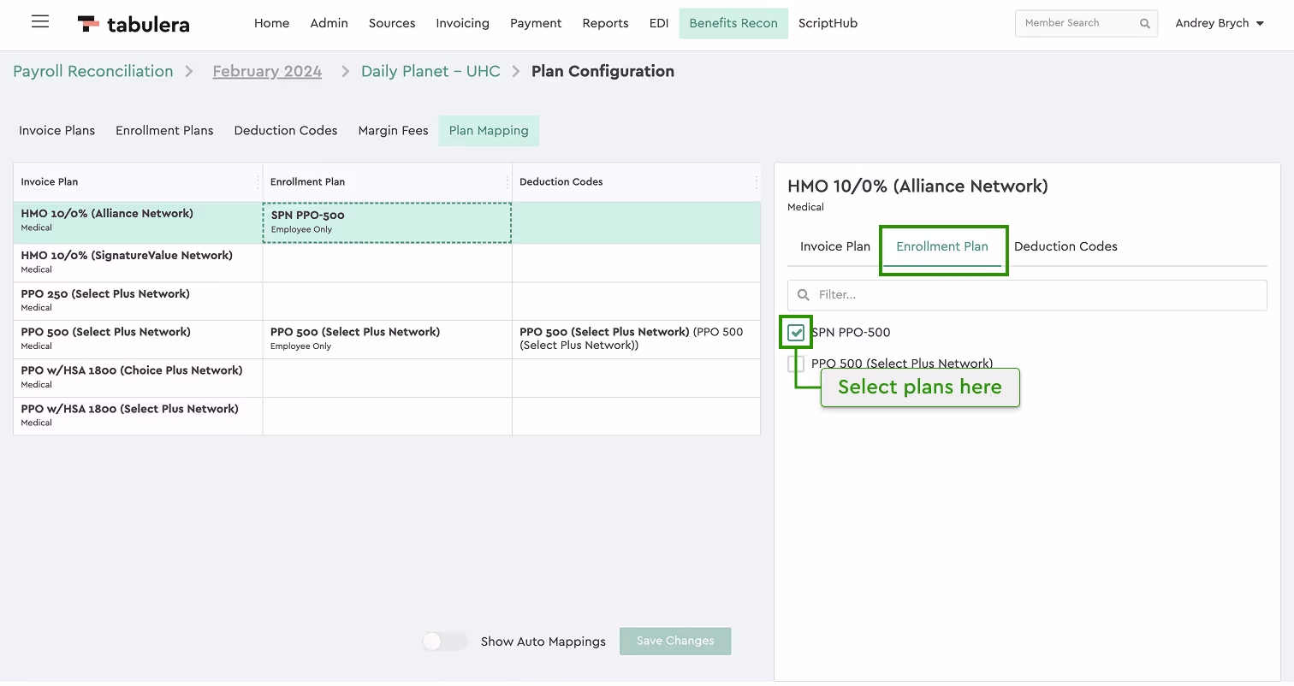The height and width of the screenshot is (686, 1294).
Task: Select the PPO 500 (Select Plus Network) invoice plan
Action: pyautogui.click(x=138, y=340)
